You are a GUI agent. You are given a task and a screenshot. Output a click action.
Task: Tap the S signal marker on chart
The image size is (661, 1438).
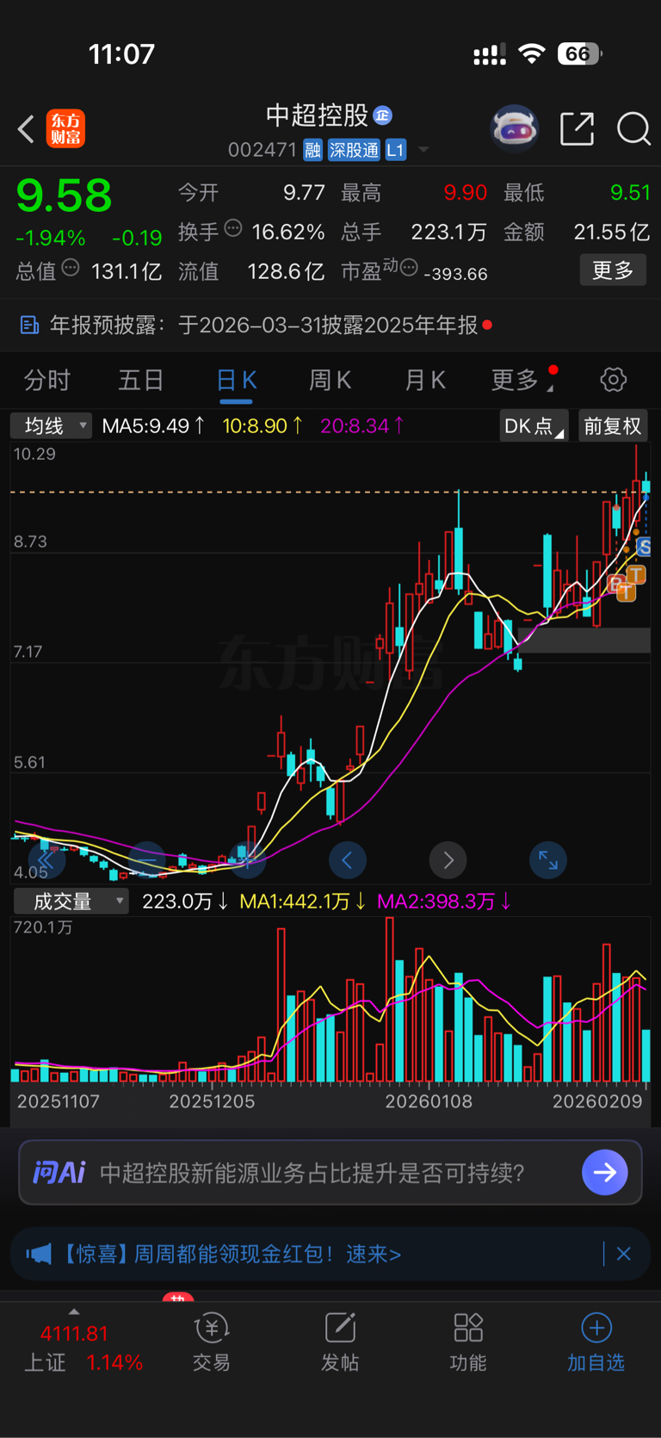645,547
